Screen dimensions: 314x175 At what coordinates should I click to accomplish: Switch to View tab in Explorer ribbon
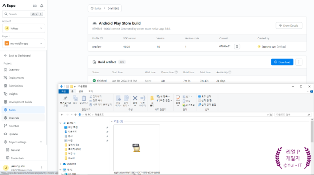[x=90, y=91]
